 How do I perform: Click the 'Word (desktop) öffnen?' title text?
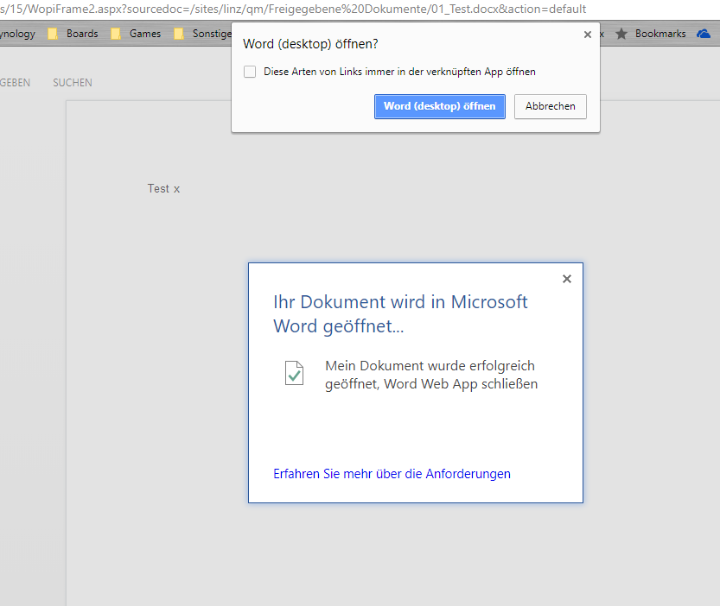310,44
